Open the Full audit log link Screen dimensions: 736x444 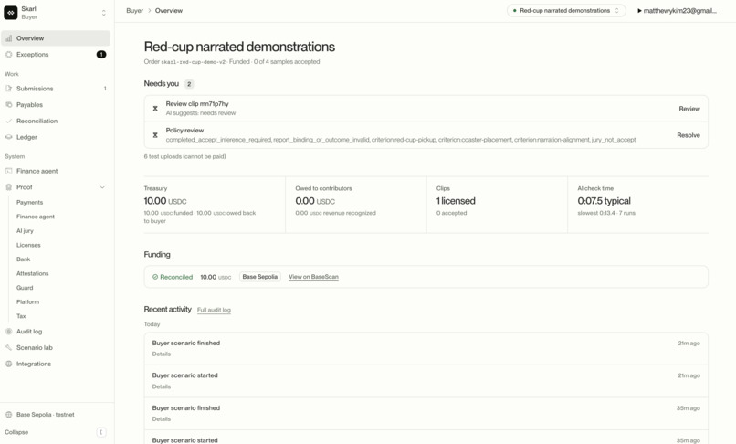coord(214,310)
